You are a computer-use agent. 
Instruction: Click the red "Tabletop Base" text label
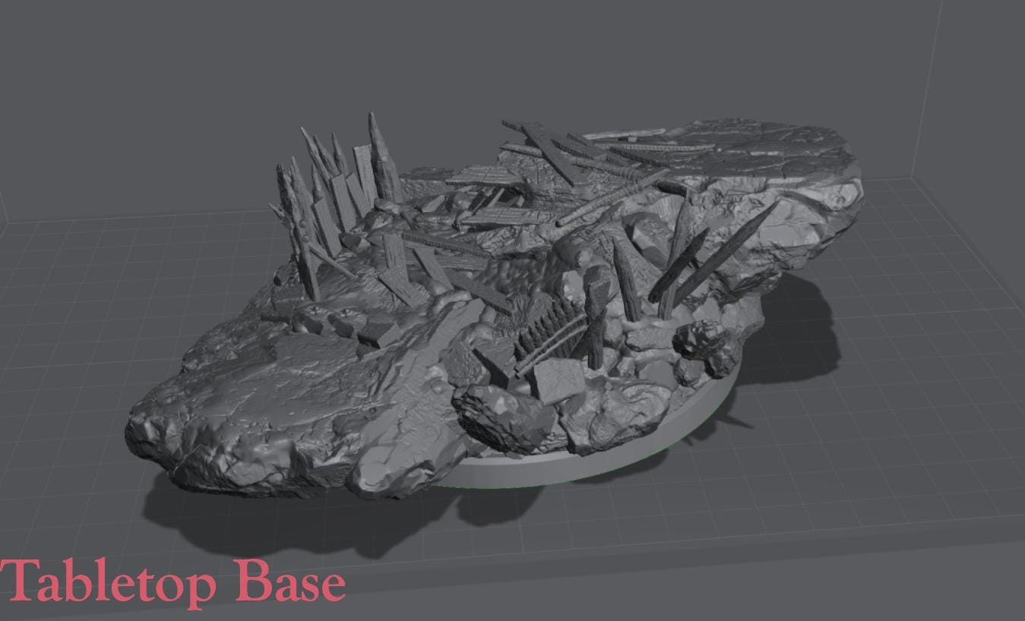173,583
